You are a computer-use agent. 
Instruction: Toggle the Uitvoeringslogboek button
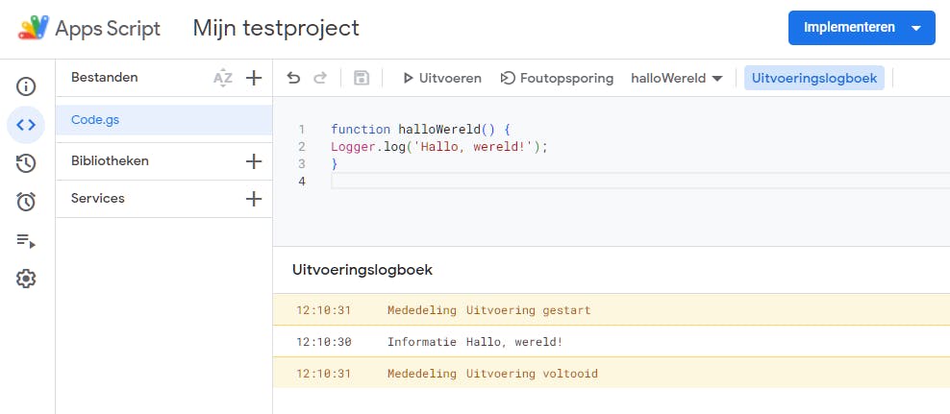coord(814,78)
